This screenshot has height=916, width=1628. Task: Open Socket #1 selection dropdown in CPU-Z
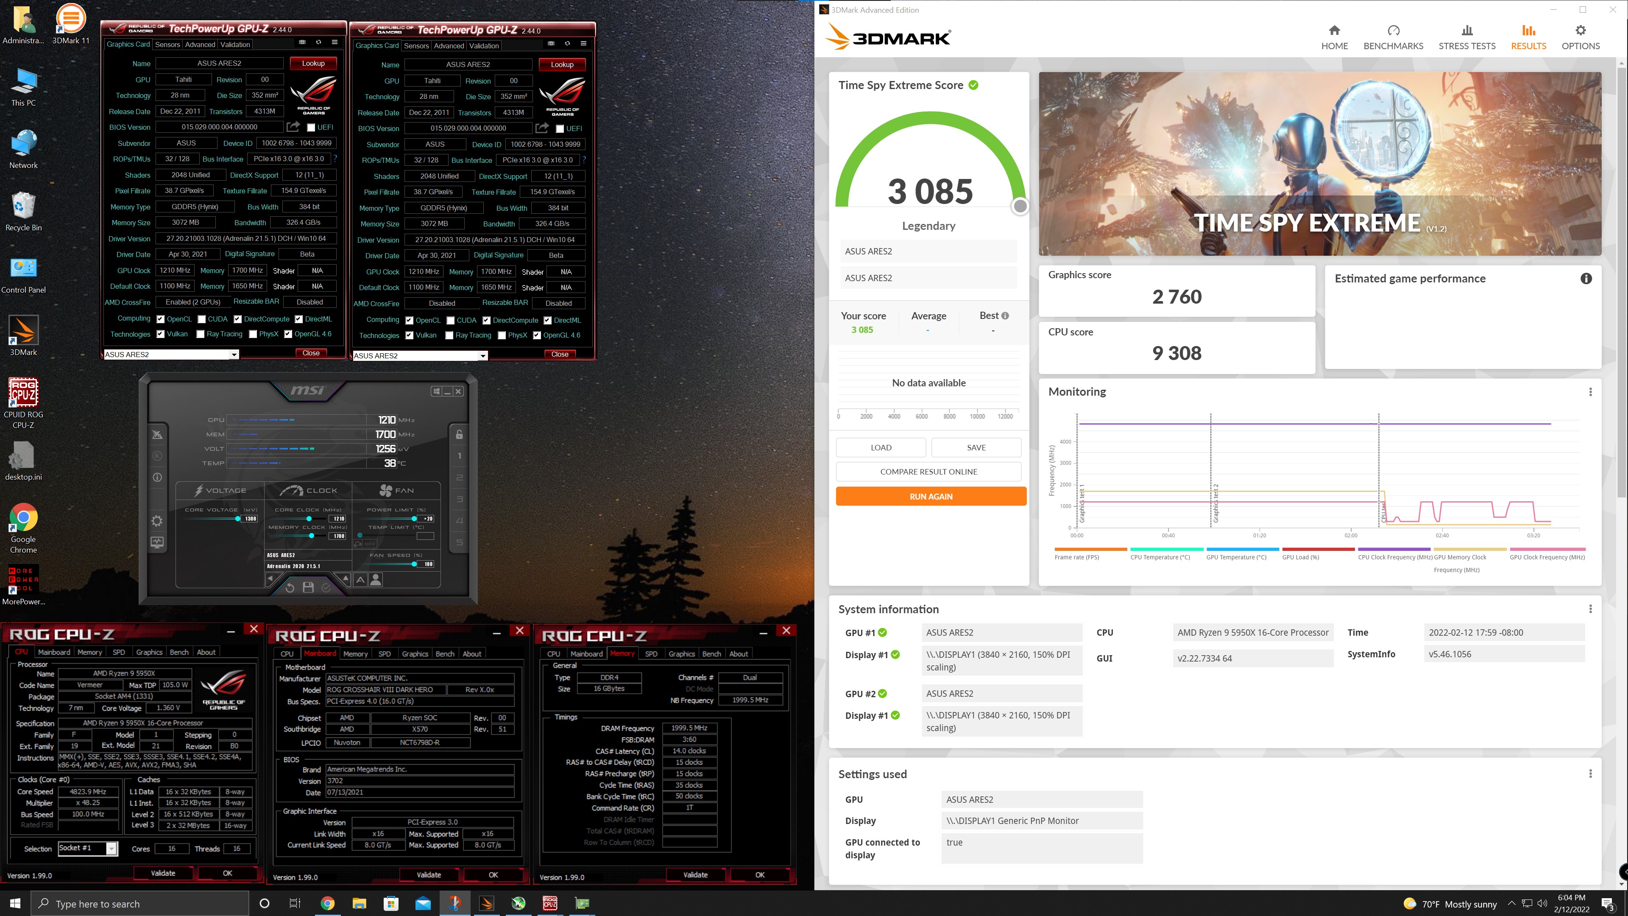[x=112, y=848]
